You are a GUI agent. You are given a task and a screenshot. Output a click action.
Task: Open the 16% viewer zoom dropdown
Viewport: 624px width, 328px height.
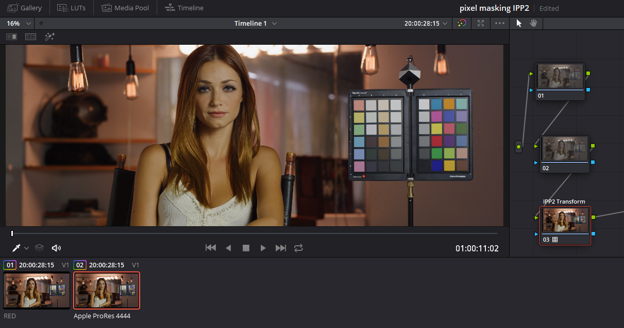(20, 23)
